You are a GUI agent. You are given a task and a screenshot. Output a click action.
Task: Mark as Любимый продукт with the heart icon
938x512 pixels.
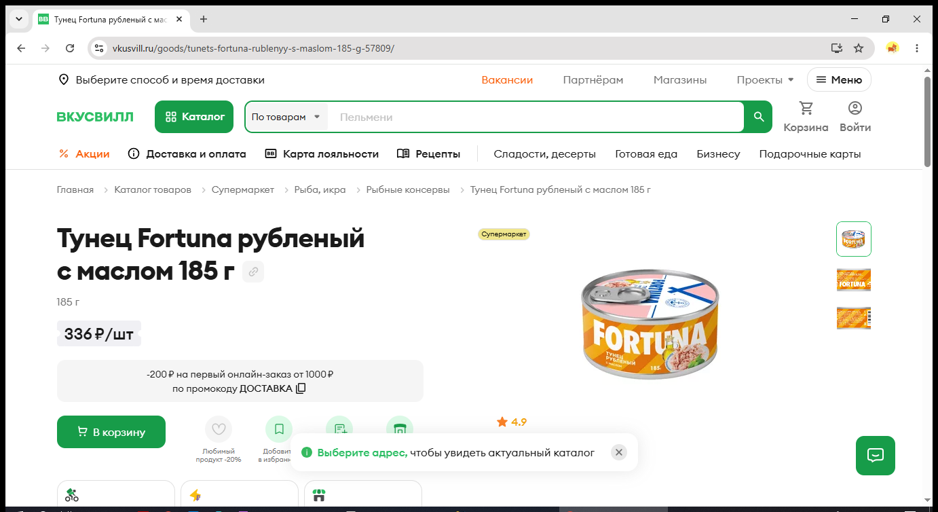tap(219, 429)
